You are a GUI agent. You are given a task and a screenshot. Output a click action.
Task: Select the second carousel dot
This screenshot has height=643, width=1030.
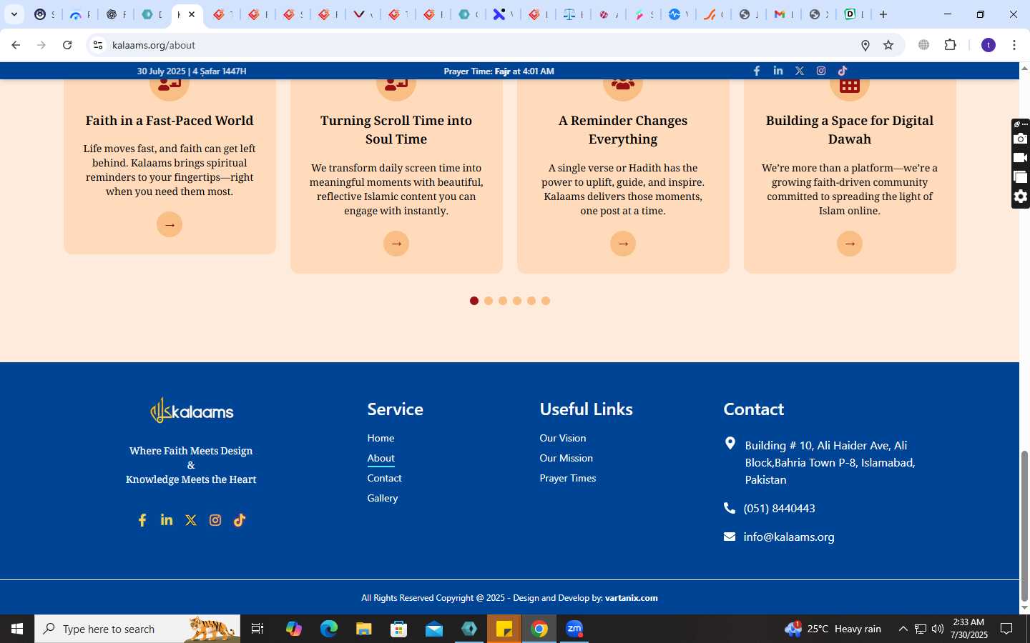pyautogui.click(x=489, y=301)
